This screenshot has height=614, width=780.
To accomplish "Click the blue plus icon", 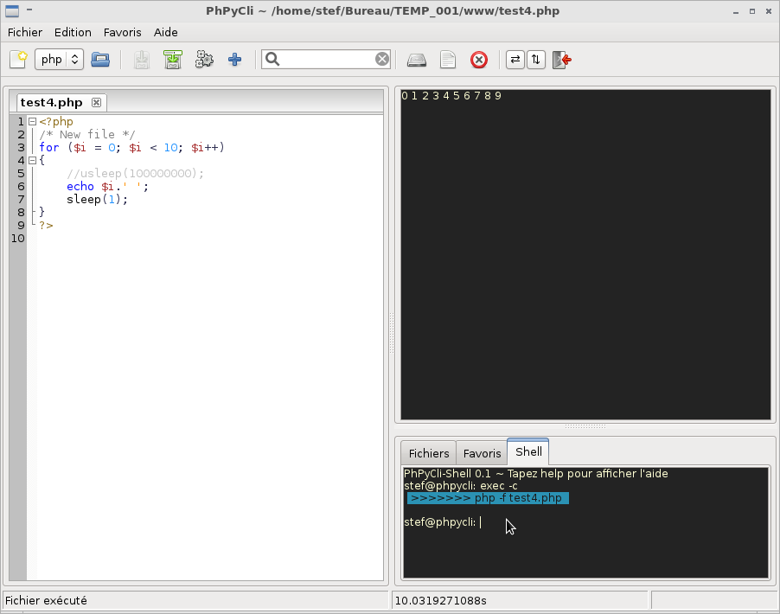I will tap(234, 60).
